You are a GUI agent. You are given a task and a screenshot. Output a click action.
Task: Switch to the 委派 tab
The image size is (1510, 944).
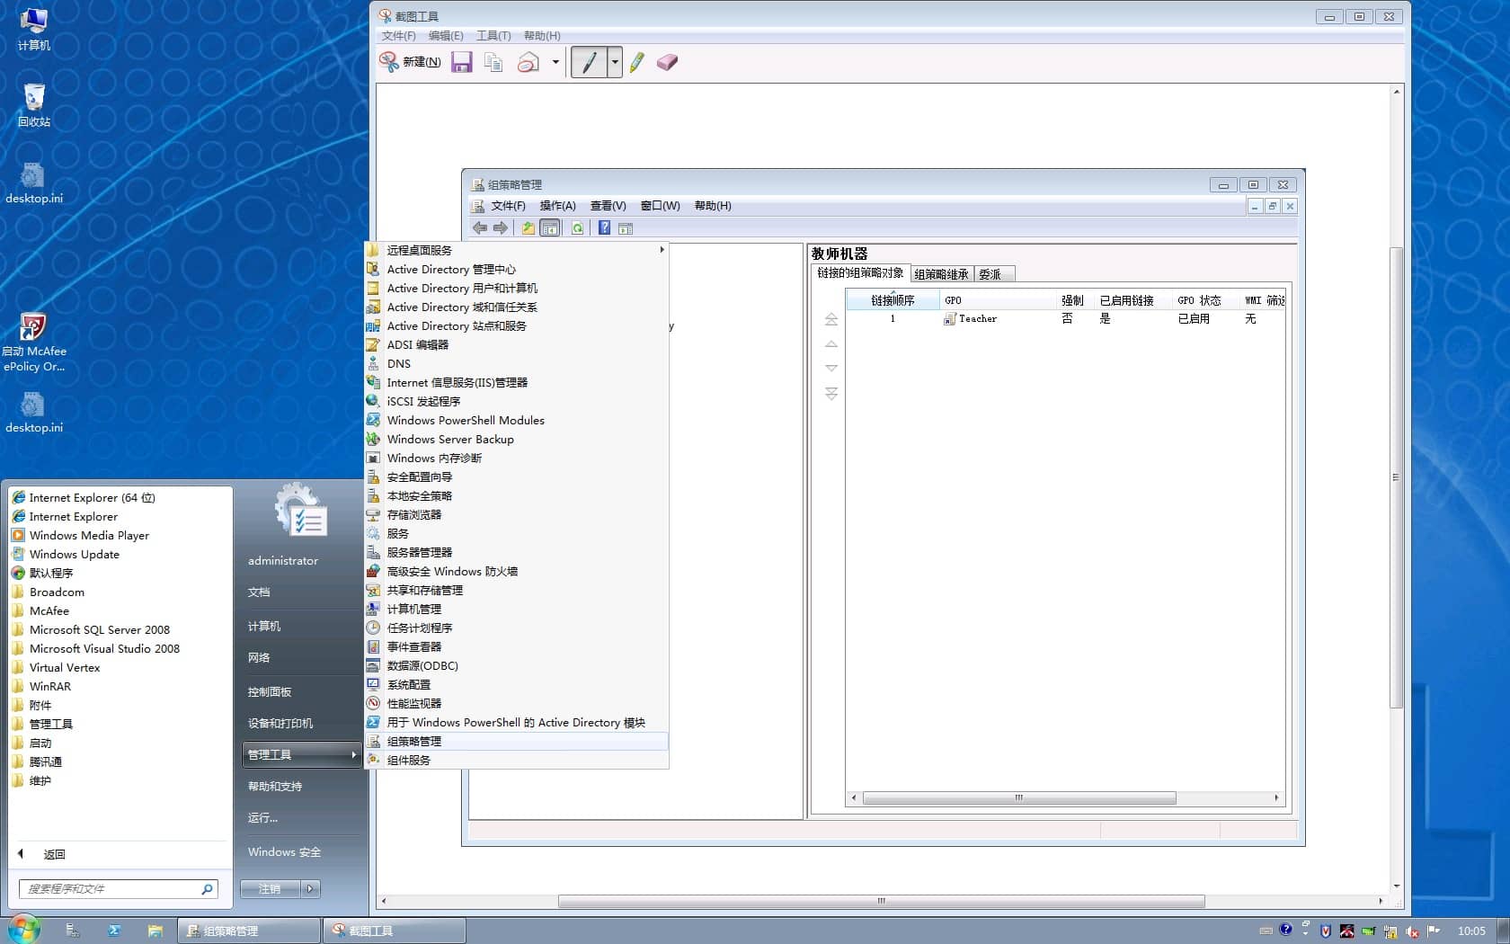pyautogui.click(x=993, y=274)
